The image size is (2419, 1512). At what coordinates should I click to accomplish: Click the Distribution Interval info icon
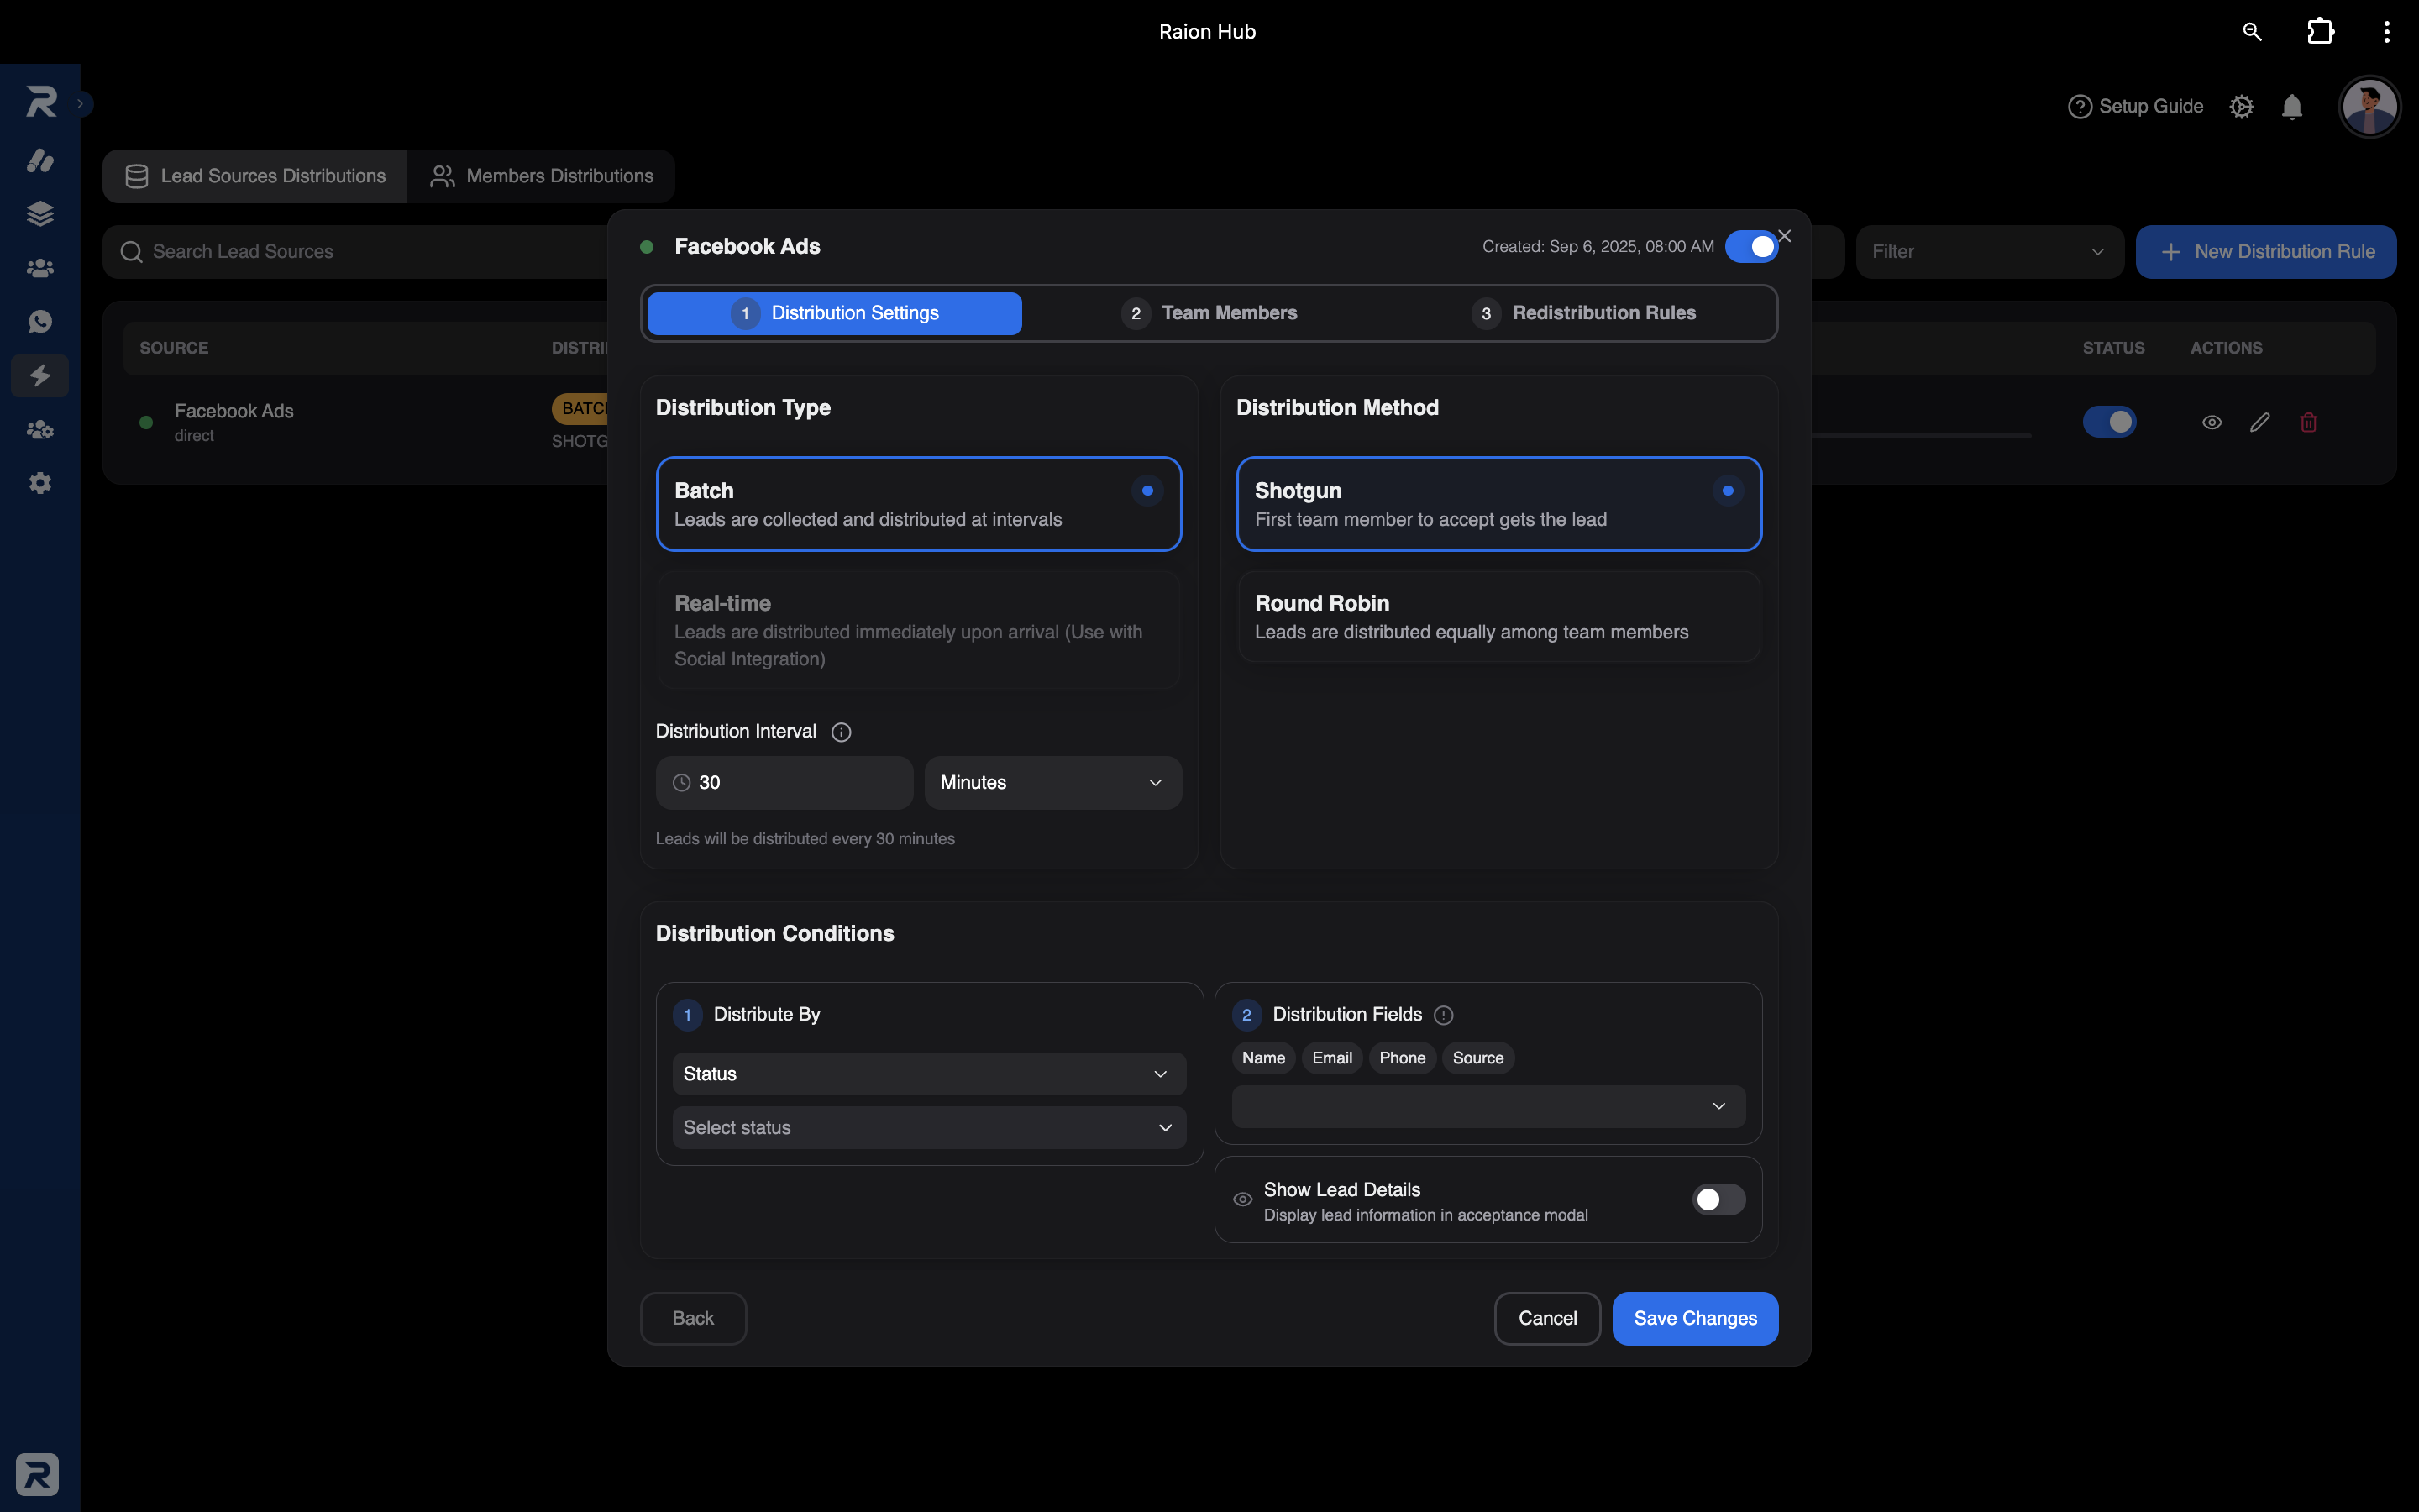[x=842, y=732]
